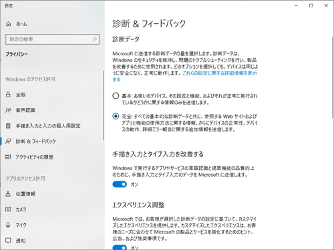Select the 基本 diagnostic data radio button
Screen dimensions: 334x250
point(116,96)
